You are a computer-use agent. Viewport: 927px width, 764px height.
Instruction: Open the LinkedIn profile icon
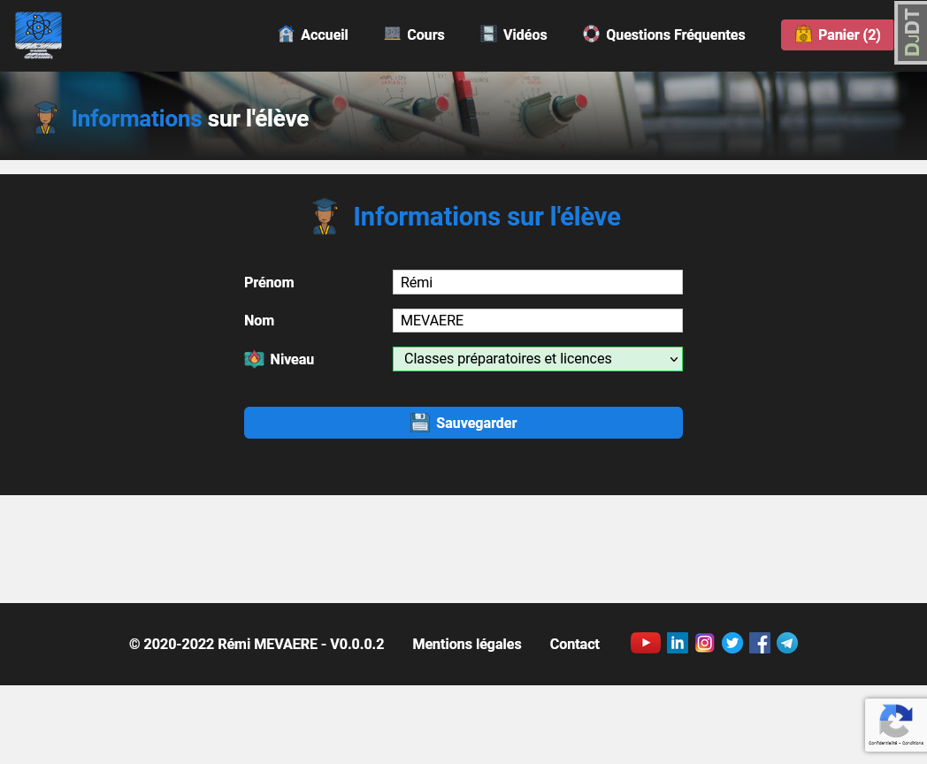[x=678, y=643]
